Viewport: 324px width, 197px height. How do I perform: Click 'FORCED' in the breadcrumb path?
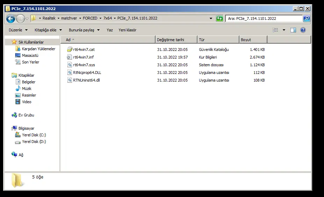pyautogui.click(x=90, y=18)
